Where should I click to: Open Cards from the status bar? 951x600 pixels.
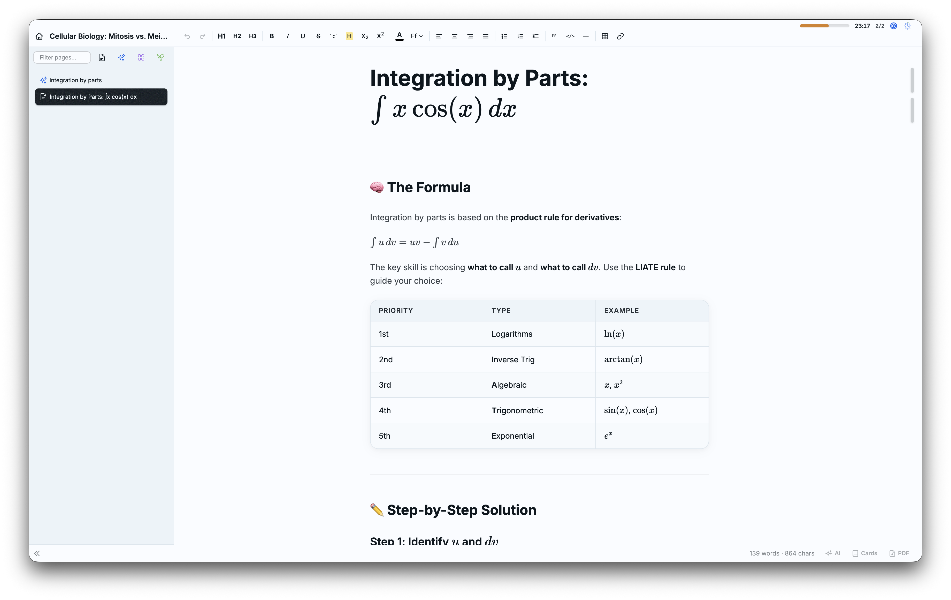pyautogui.click(x=864, y=553)
